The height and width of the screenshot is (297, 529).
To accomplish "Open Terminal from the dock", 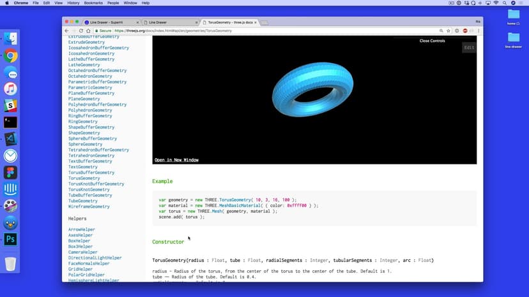I will 10,122.
